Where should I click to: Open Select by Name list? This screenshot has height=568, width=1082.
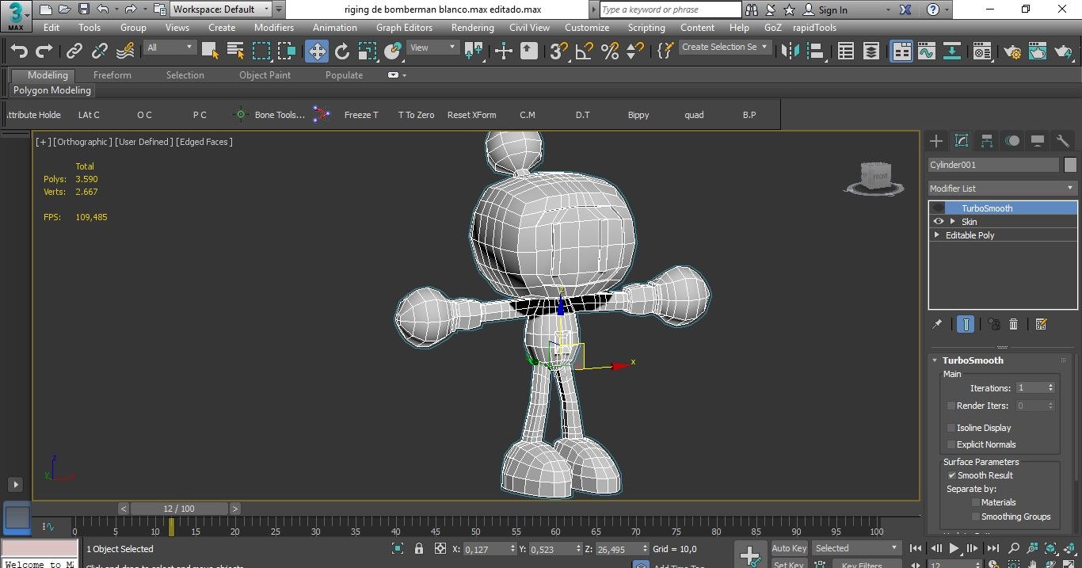(235, 51)
